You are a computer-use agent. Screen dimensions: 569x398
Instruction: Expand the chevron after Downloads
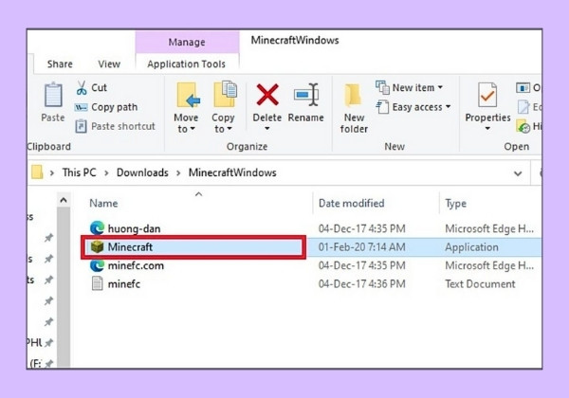178,172
